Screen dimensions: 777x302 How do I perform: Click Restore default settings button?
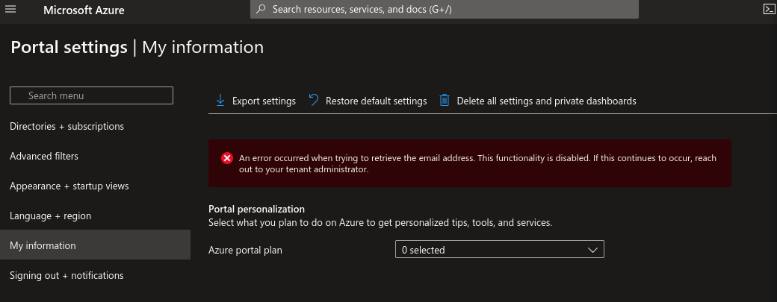376,101
